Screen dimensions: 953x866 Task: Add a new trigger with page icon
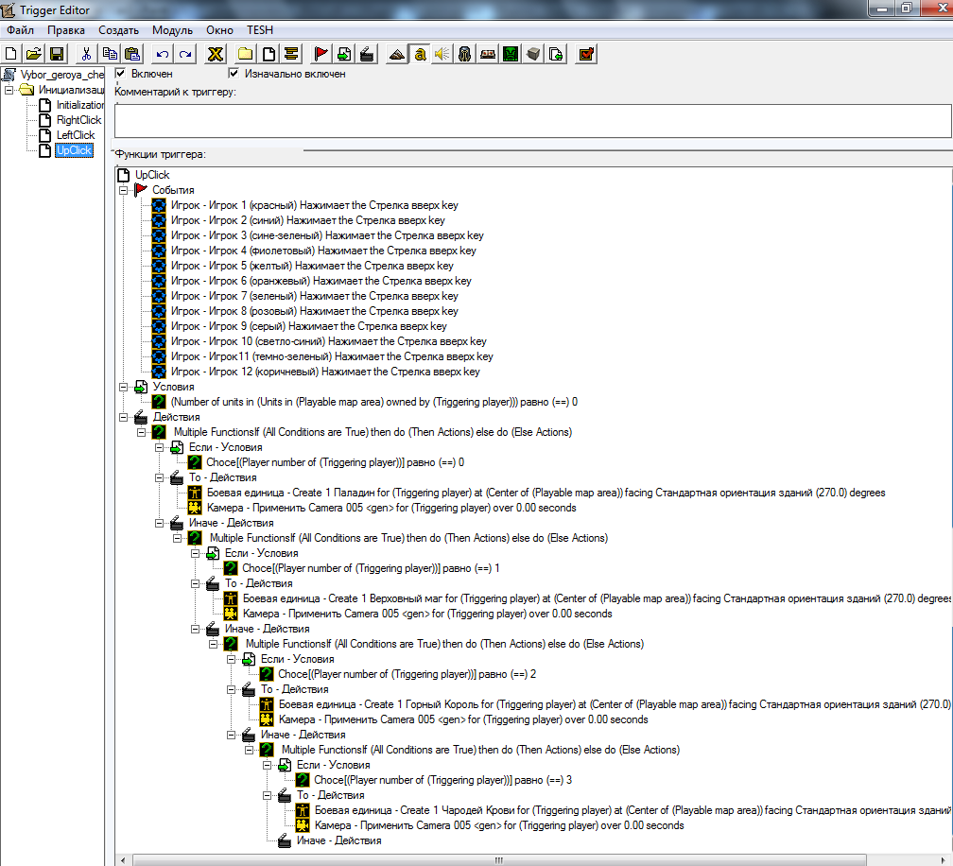click(x=269, y=54)
